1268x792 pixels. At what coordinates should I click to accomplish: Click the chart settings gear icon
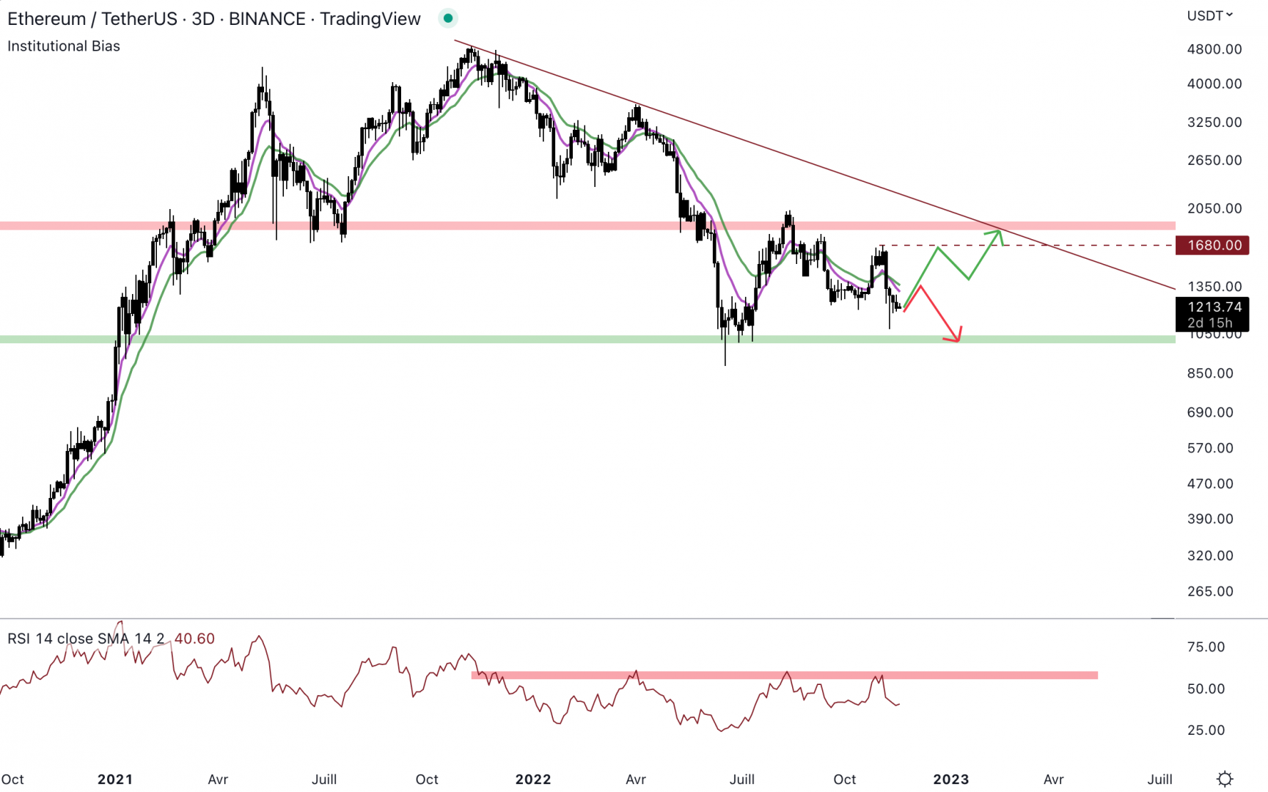click(1225, 779)
